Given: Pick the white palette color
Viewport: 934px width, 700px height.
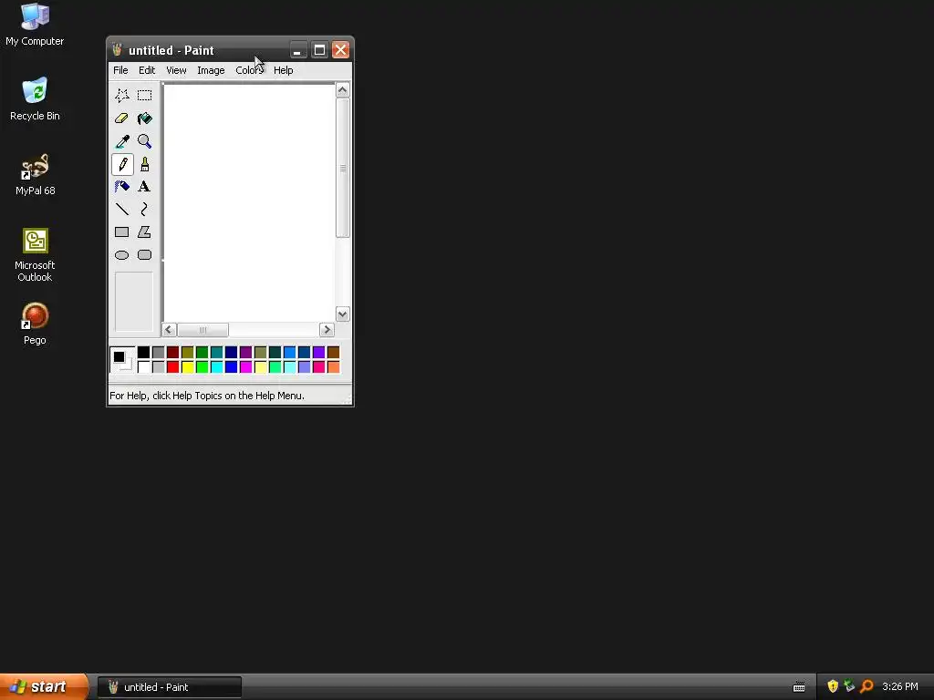Looking at the screenshot, I should 143,366.
